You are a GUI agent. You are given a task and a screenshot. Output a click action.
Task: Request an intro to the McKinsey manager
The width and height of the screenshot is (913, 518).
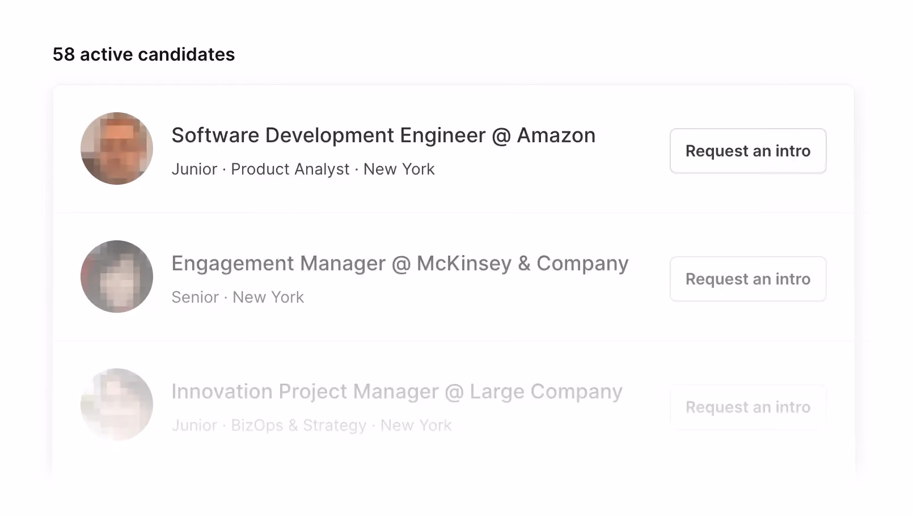(x=748, y=279)
